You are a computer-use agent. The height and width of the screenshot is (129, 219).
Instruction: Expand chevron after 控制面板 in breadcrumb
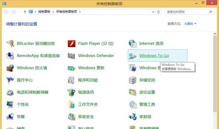point(53,12)
